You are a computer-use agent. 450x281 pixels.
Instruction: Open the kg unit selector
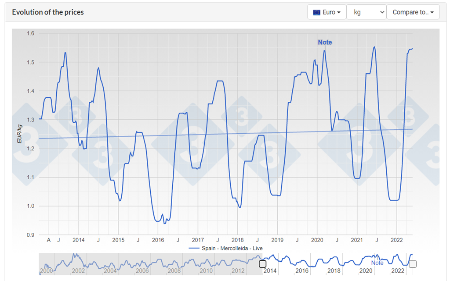[x=366, y=12]
